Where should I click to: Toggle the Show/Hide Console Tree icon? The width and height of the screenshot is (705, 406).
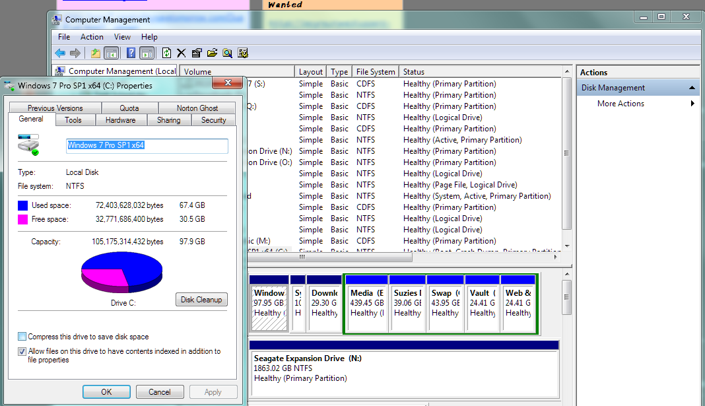point(112,53)
